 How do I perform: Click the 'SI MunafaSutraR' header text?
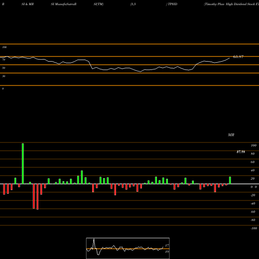click(64, 4)
